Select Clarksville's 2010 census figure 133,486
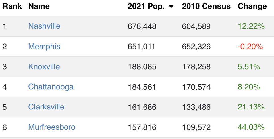The height and width of the screenshot is (139, 274). tap(196, 107)
